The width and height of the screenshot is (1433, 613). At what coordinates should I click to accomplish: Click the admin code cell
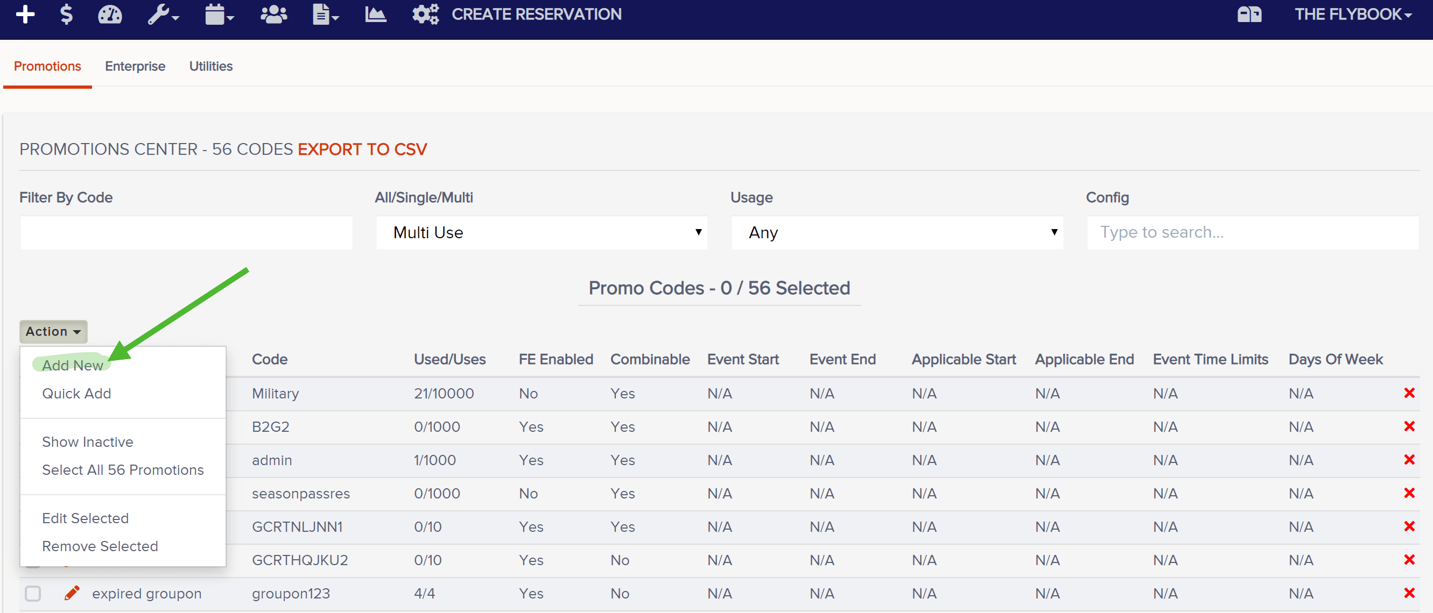point(271,460)
